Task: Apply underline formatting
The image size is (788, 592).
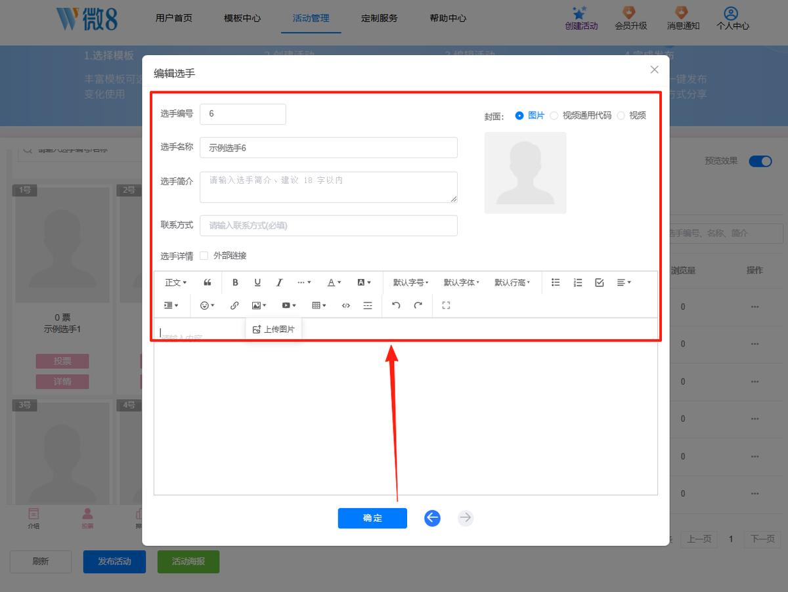Action: pyautogui.click(x=257, y=283)
